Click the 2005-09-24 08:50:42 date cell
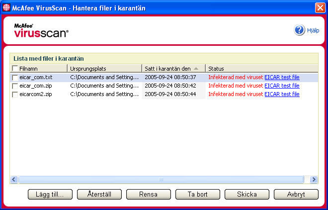 pos(170,86)
